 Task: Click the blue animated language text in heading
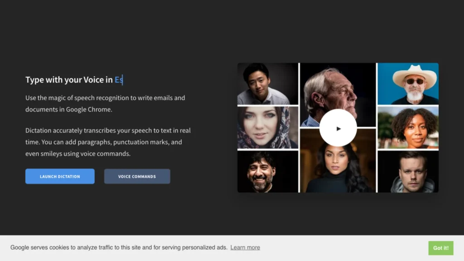coord(119,80)
